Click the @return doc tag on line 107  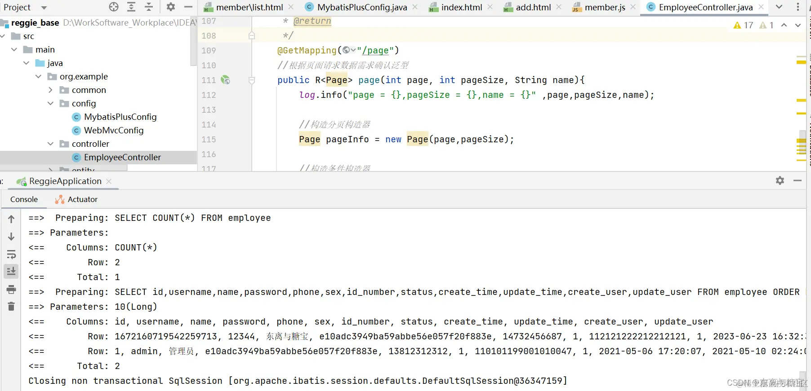312,21
